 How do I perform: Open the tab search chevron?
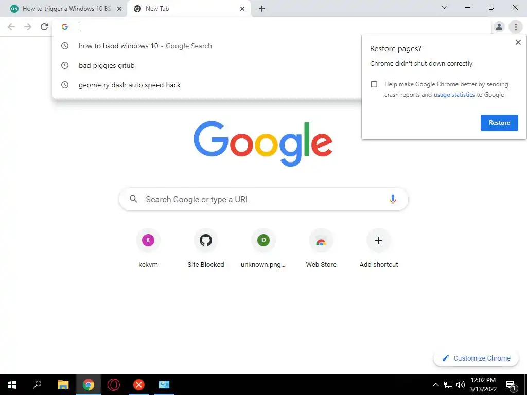(444, 7)
